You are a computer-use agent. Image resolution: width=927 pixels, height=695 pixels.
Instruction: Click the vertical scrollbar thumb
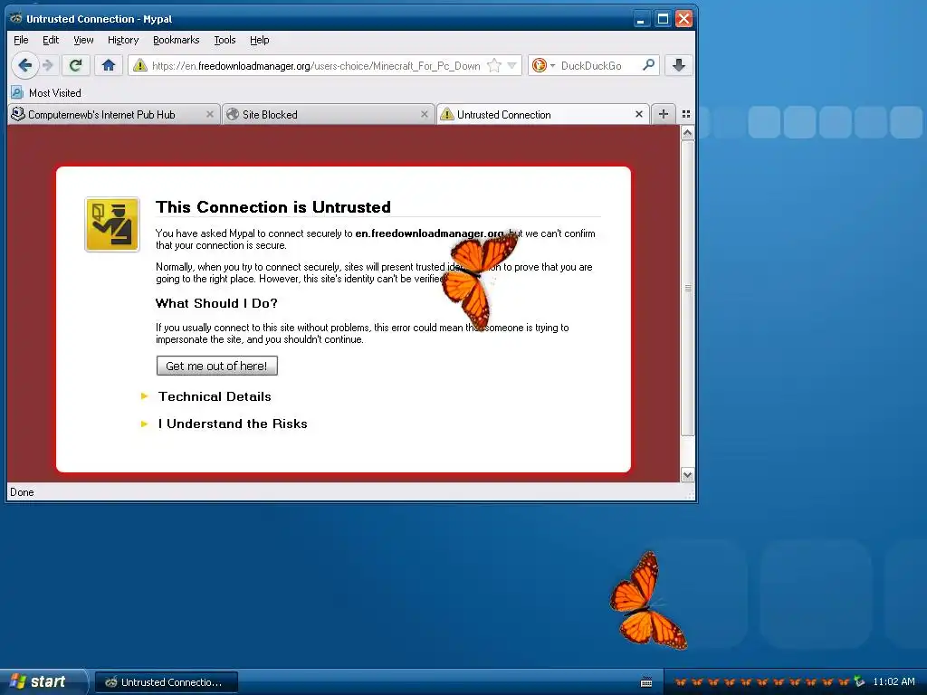coord(687,289)
